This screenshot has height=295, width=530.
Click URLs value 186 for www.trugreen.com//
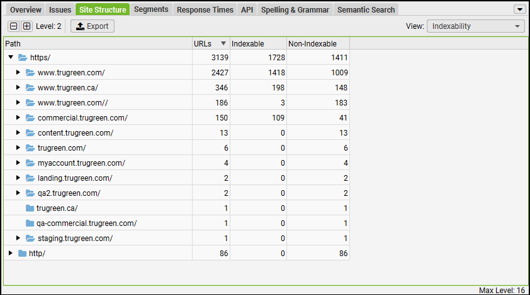click(222, 102)
